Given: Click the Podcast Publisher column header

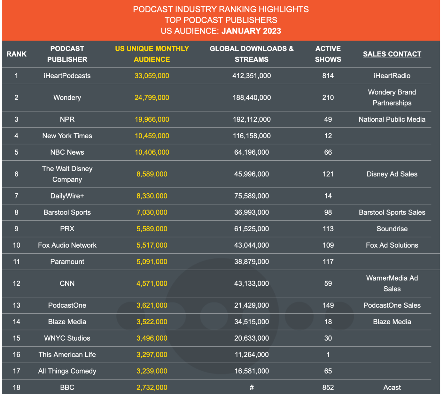Looking at the screenshot, I should coord(67,54).
